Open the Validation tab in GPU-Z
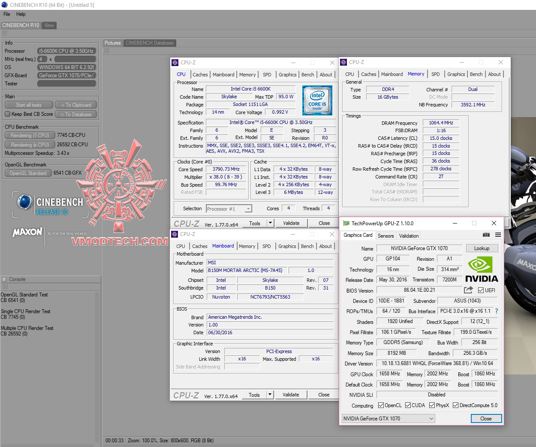This screenshot has height=447, width=536. [409, 236]
